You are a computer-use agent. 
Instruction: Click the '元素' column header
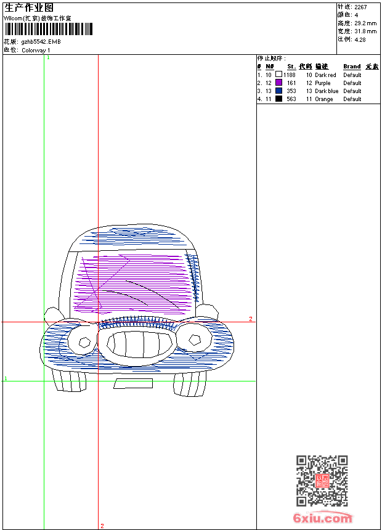click(x=372, y=67)
